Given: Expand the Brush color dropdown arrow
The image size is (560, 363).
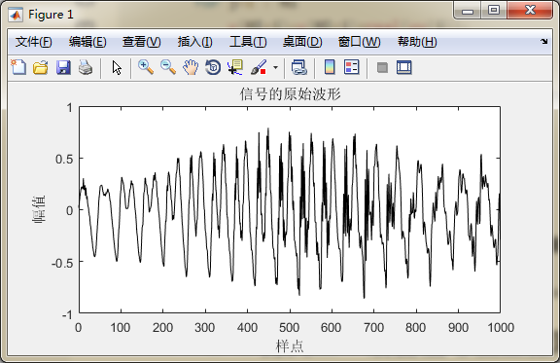Looking at the screenshot, I should point(275,67).
